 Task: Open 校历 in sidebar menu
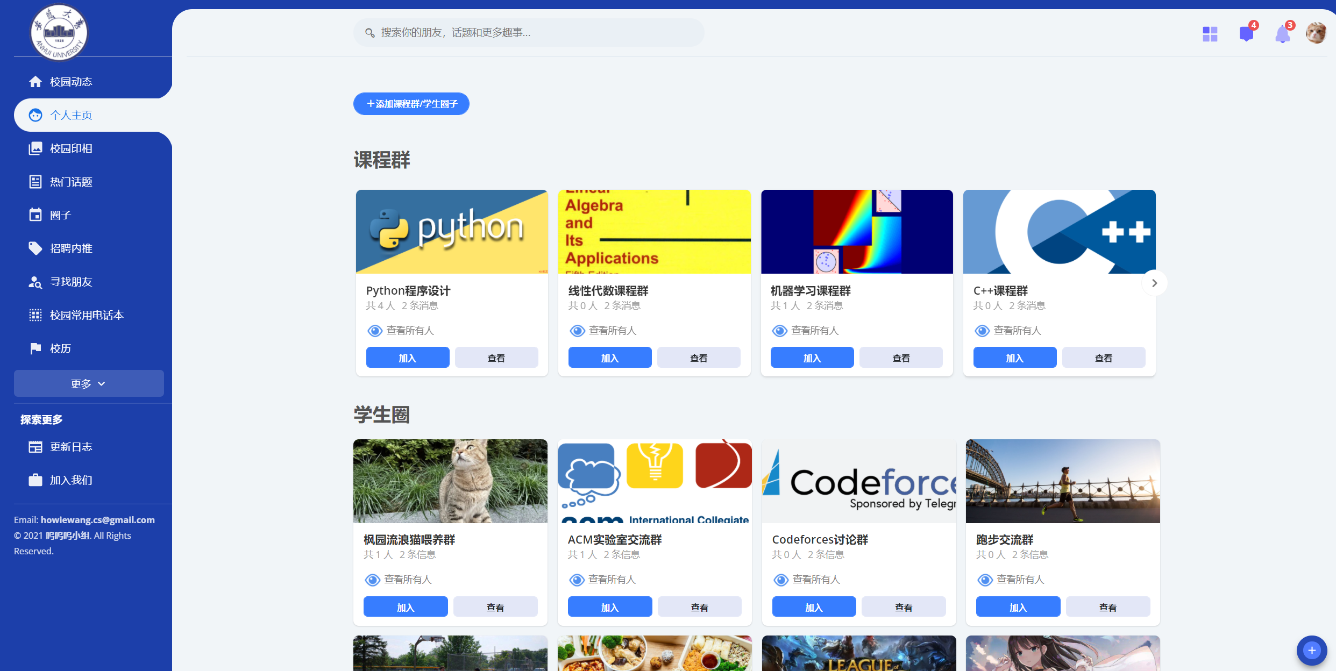coord(60,348)
